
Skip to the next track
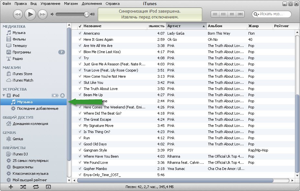click(x=42, y=14)
